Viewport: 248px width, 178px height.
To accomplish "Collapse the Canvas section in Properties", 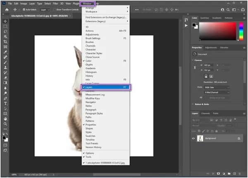I will point(193,60).
